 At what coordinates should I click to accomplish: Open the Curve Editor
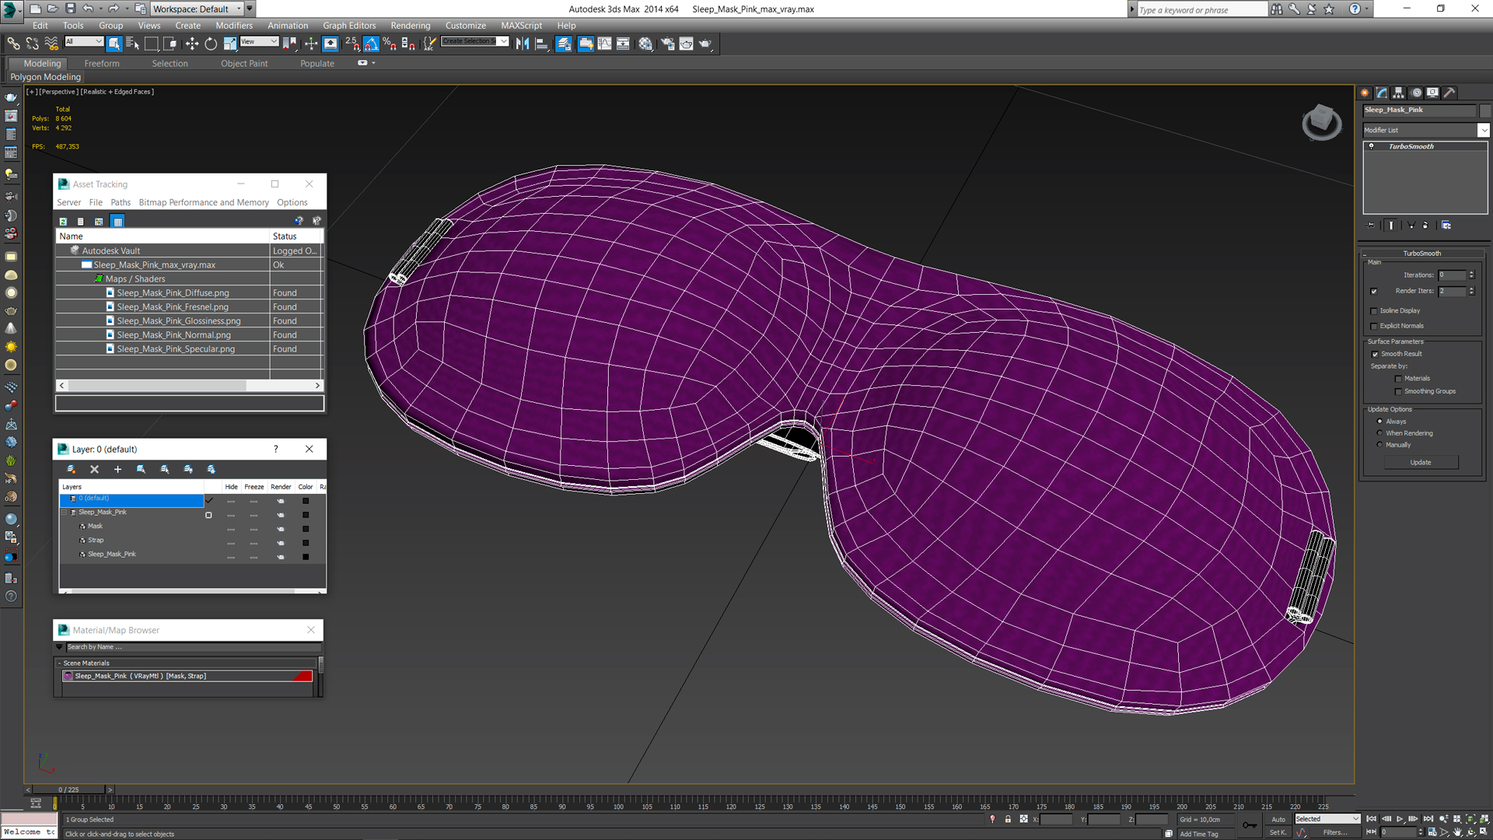[x=604, y=44]
